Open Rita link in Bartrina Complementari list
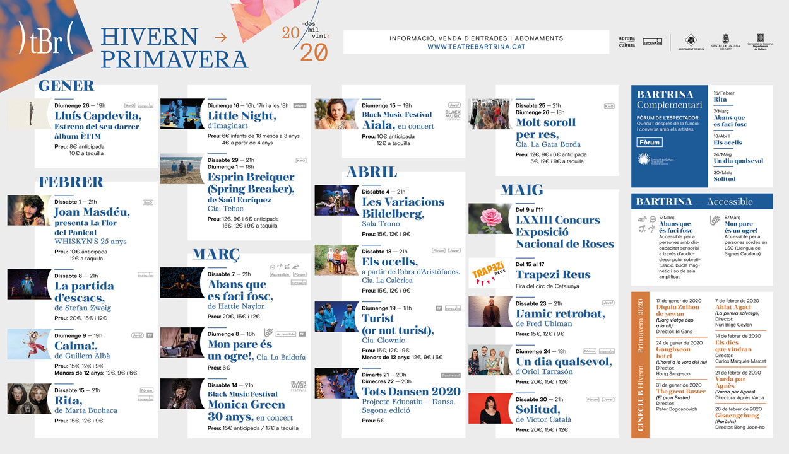Screen dimensions: 789x454 click(x=720, y=100)
